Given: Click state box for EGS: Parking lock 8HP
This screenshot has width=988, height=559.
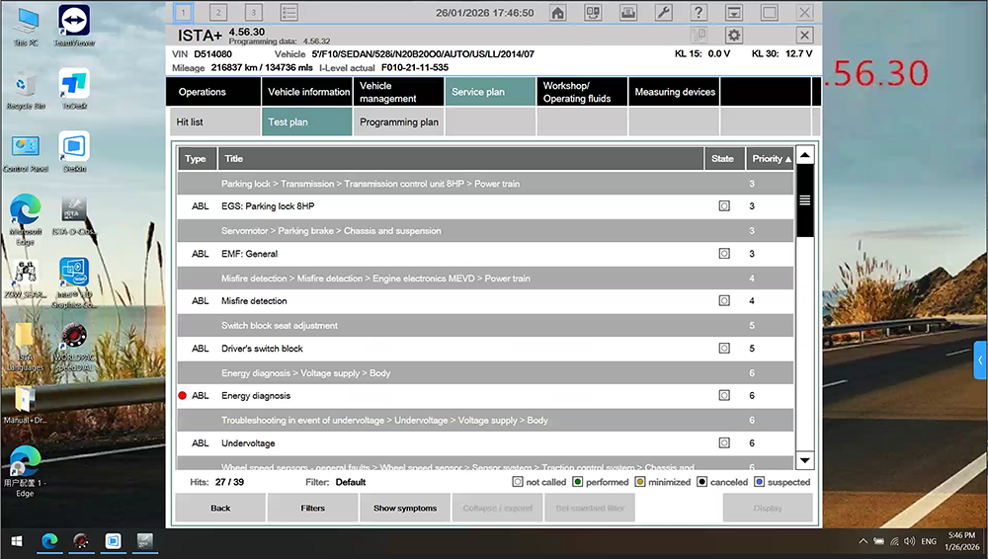Looking at the screenshot, I should [723, 206].
